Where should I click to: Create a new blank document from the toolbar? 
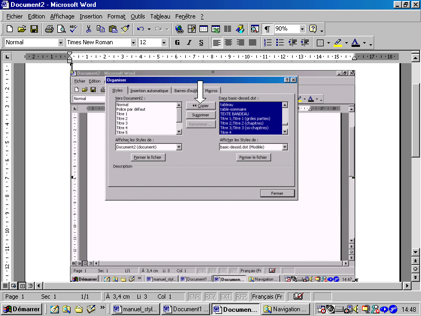point(9,29)
